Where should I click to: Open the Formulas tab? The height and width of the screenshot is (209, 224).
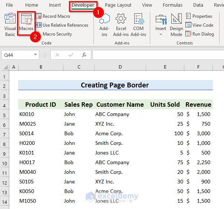[172, 5]
